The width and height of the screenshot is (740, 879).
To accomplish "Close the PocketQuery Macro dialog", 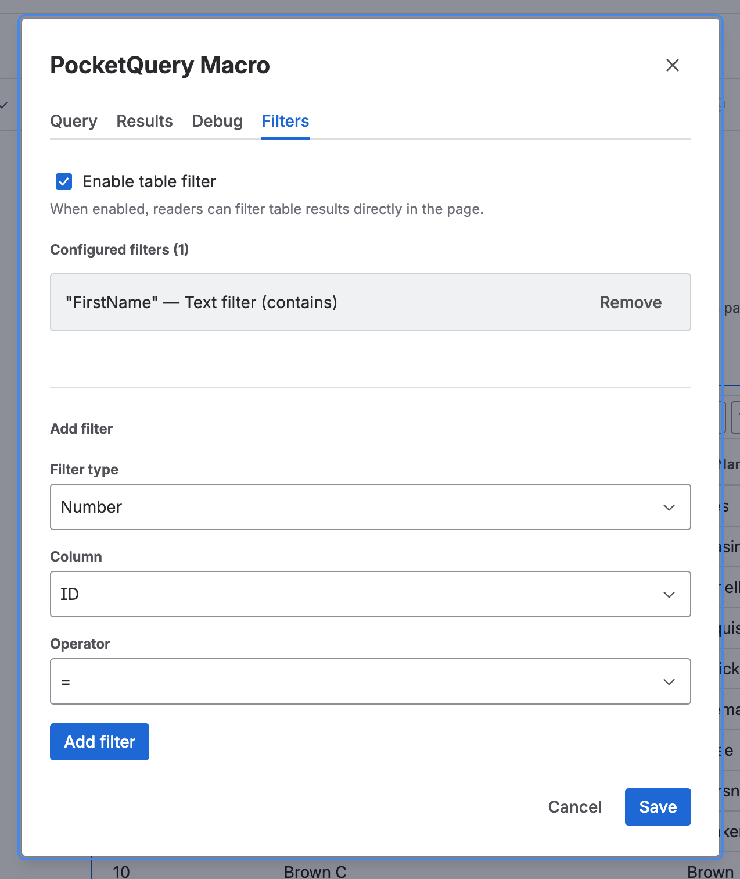I will 672,65.
